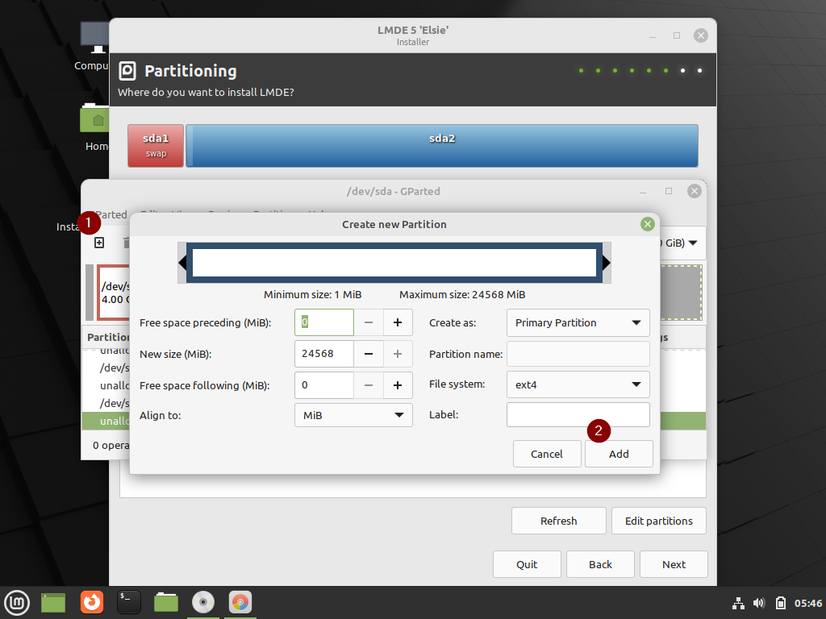Click GParted new partition toolbar icon

point(99,243)
